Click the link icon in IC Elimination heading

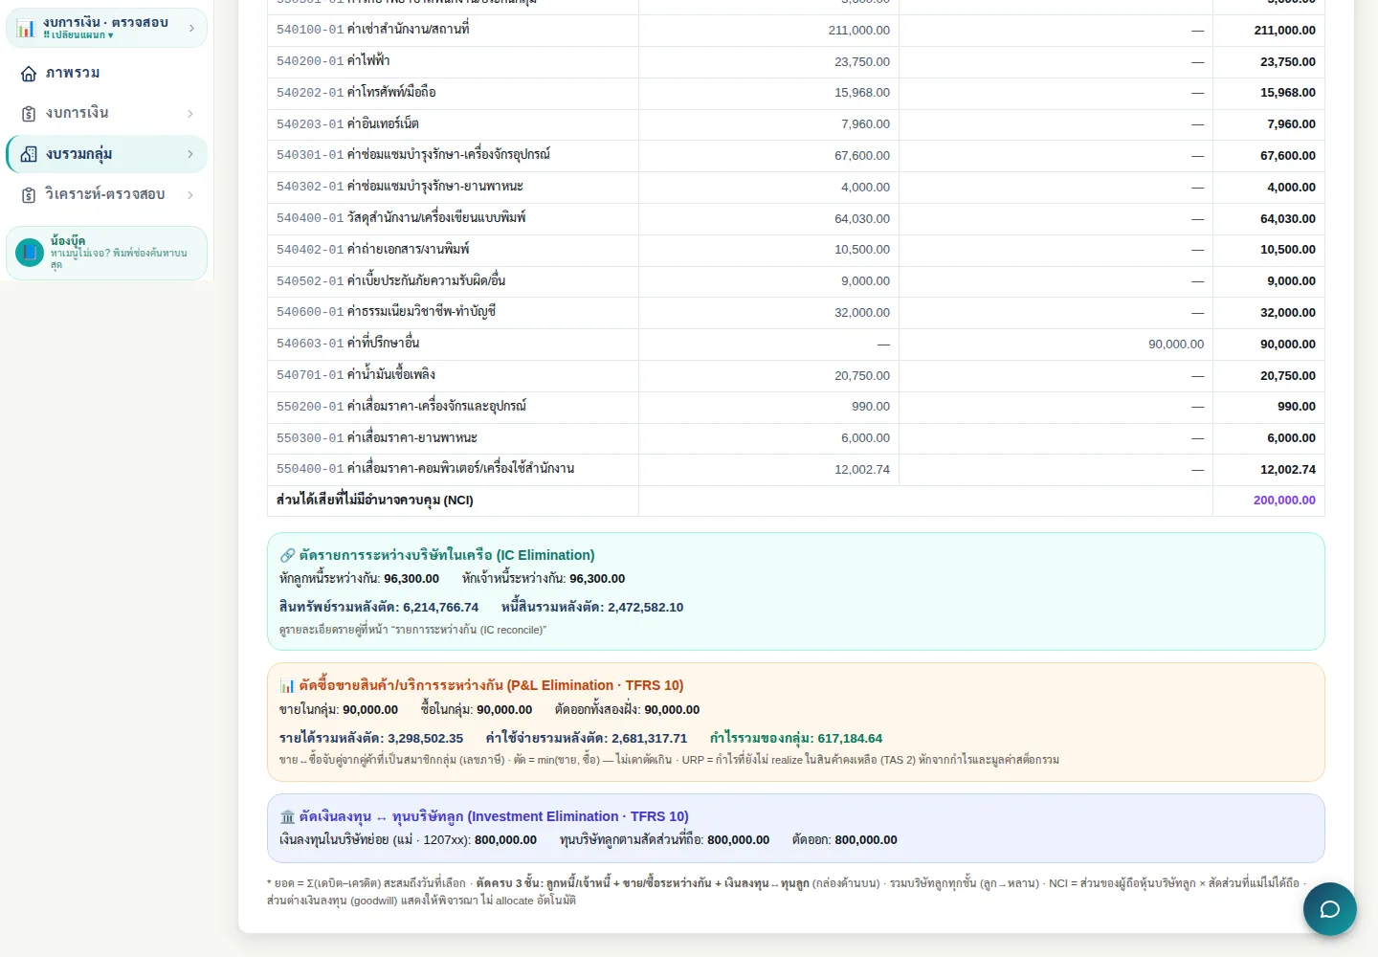pyautogui.click(x=287, y=555)
